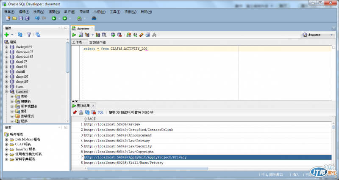
Task: Select the clasys165 connection
Action: (x=22, y=82)
